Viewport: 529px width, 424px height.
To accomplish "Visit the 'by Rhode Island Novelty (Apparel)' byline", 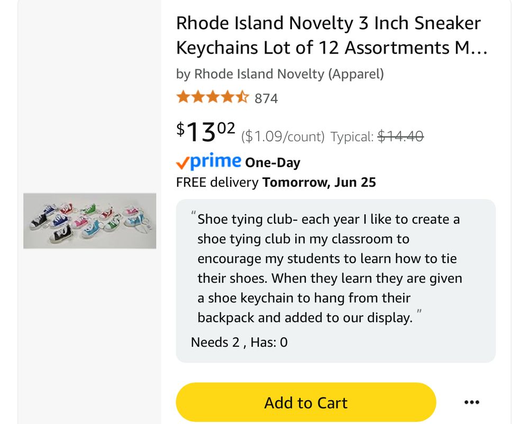I will point(280,74).
